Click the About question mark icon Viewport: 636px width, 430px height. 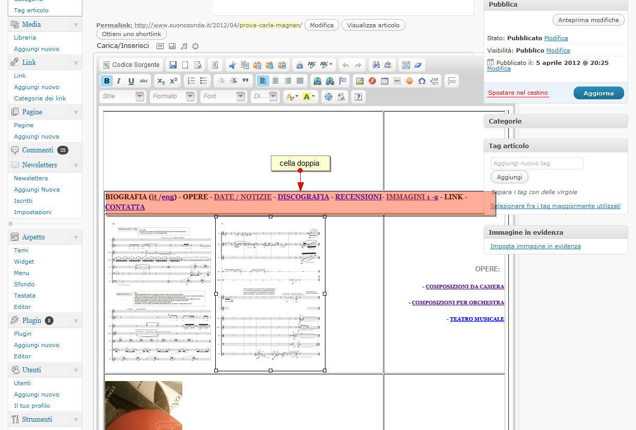point(358,96)
